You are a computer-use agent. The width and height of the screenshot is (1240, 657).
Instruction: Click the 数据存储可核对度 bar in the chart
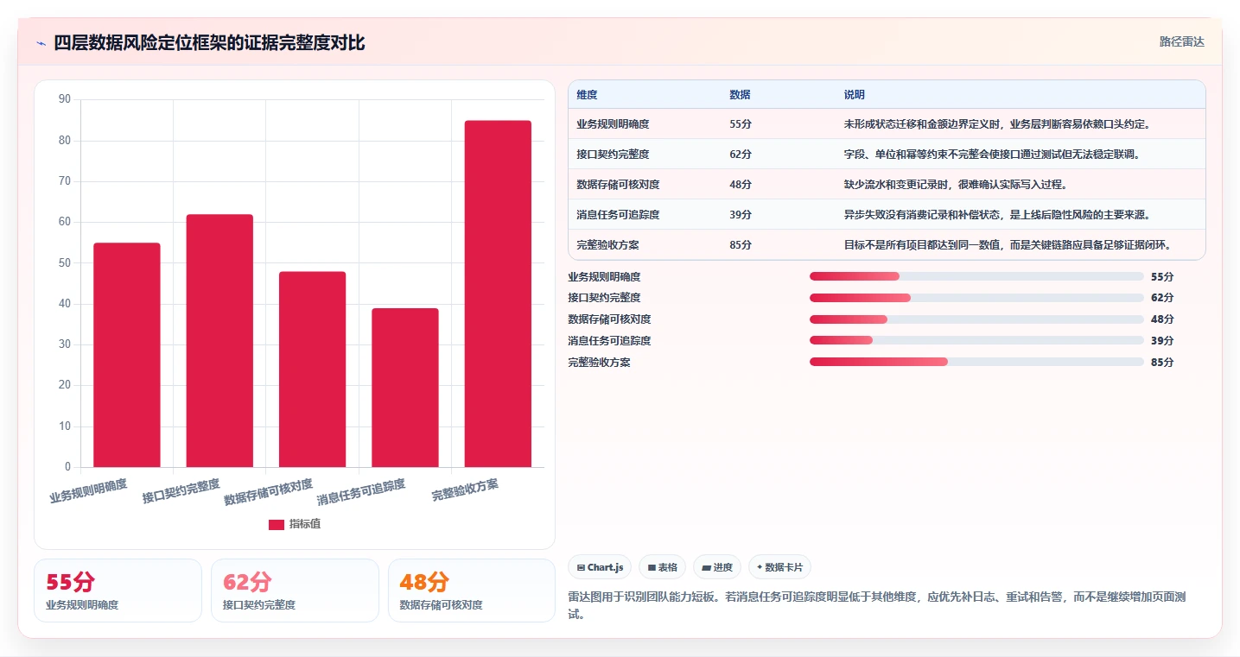coord(312,370)
